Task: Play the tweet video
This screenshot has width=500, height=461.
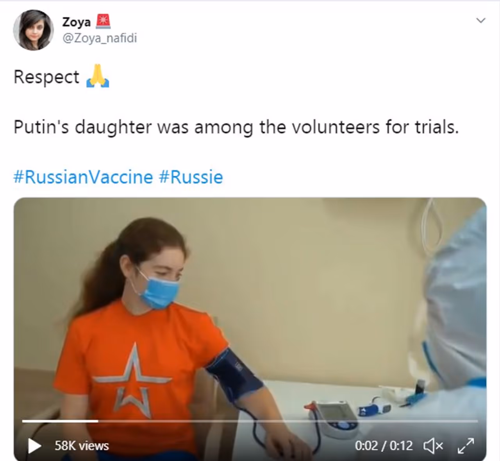Action: coord(34,446)
